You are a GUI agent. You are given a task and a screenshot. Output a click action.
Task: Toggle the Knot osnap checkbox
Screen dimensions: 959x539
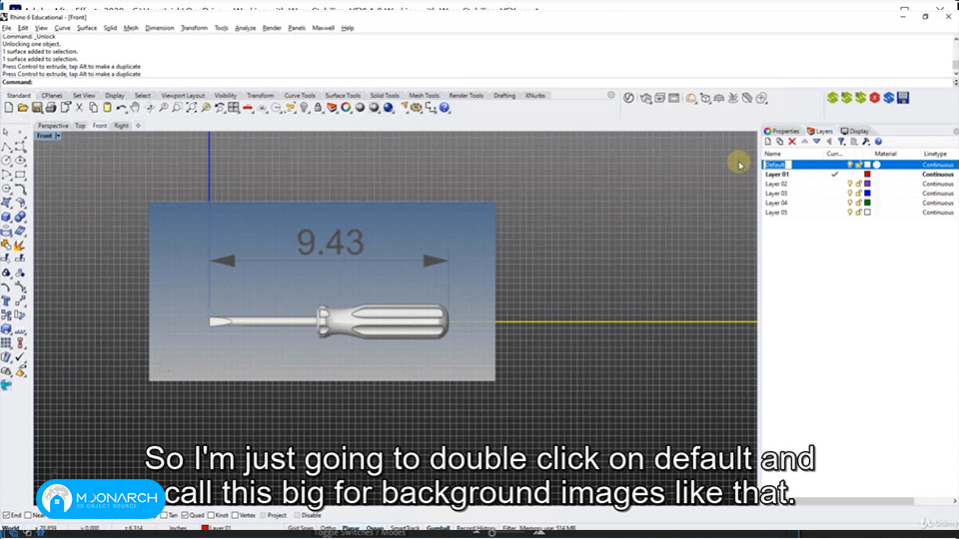(x=211, y=515)
